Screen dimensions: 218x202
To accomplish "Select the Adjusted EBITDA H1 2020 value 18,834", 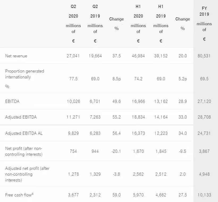I will click(x=138, y=117).
